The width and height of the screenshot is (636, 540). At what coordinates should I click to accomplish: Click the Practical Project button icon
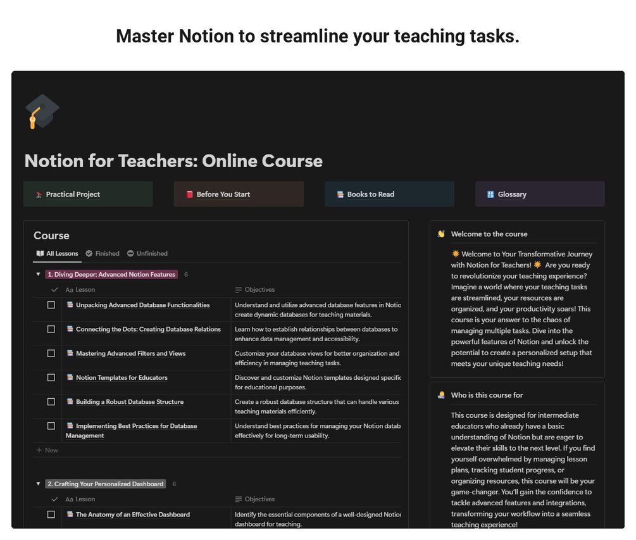(x=39, y=195)
